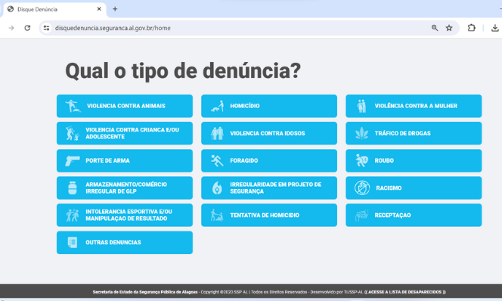Screen dimensions: 502x301
Task: Reload the page with the refresh button
Action: click(x=27, y=28)
